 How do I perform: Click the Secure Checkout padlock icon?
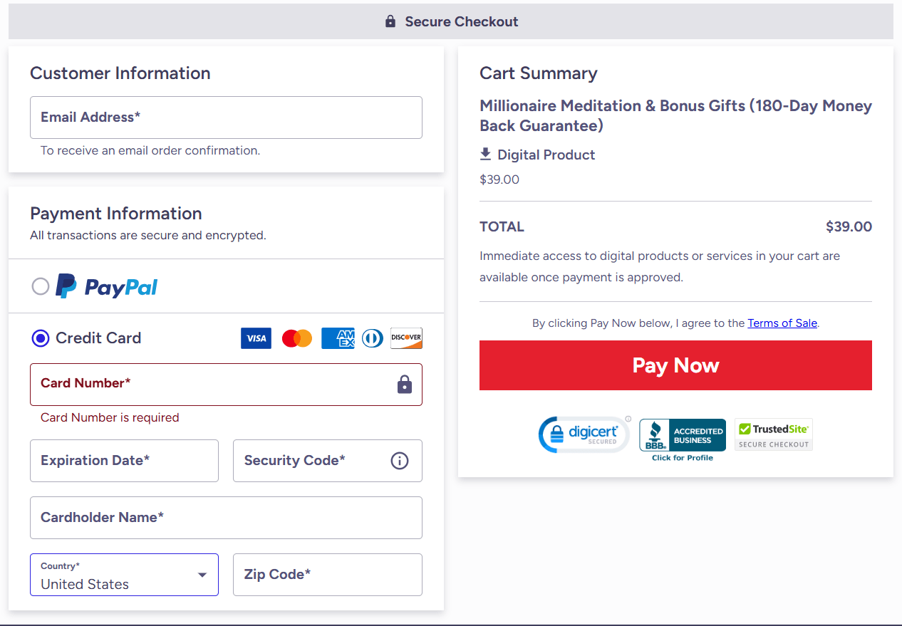tap(390, 21)
